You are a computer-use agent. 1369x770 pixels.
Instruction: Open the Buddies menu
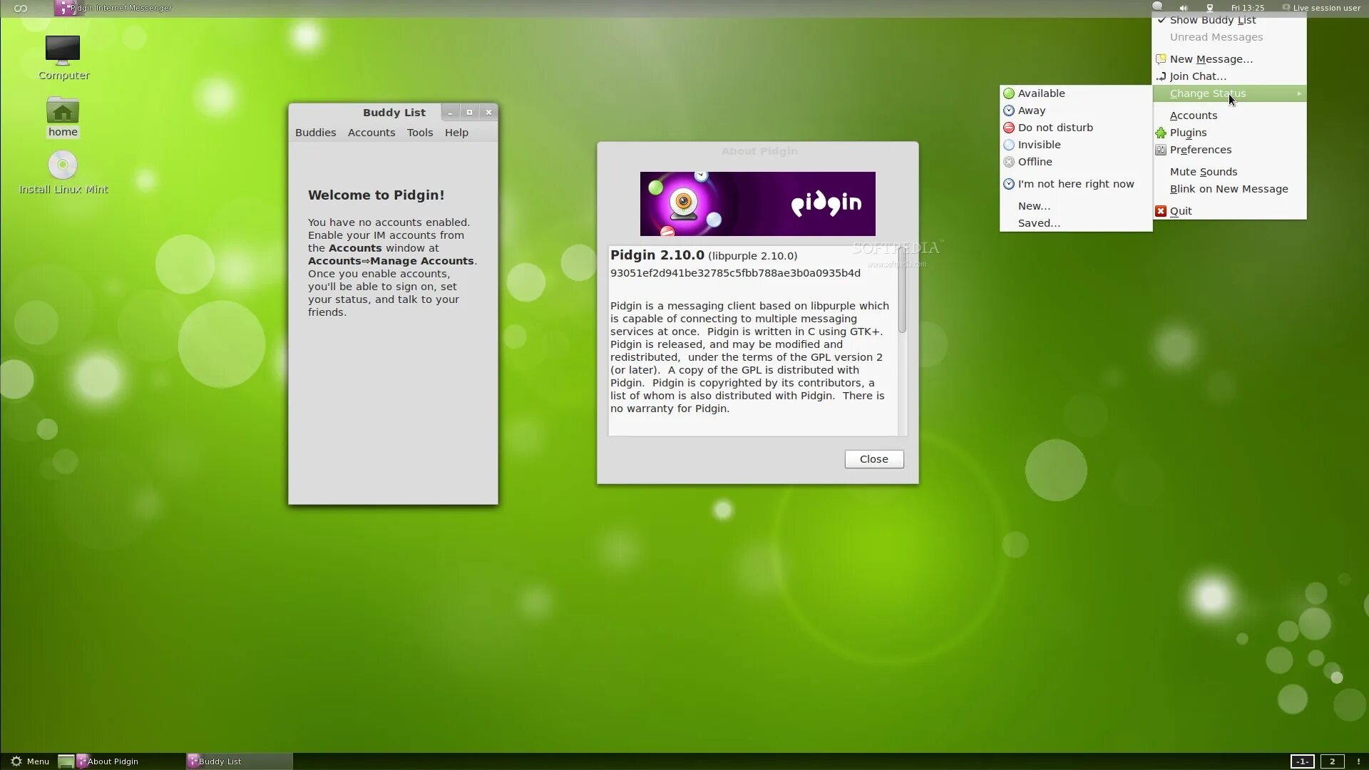tap(315, 133)
